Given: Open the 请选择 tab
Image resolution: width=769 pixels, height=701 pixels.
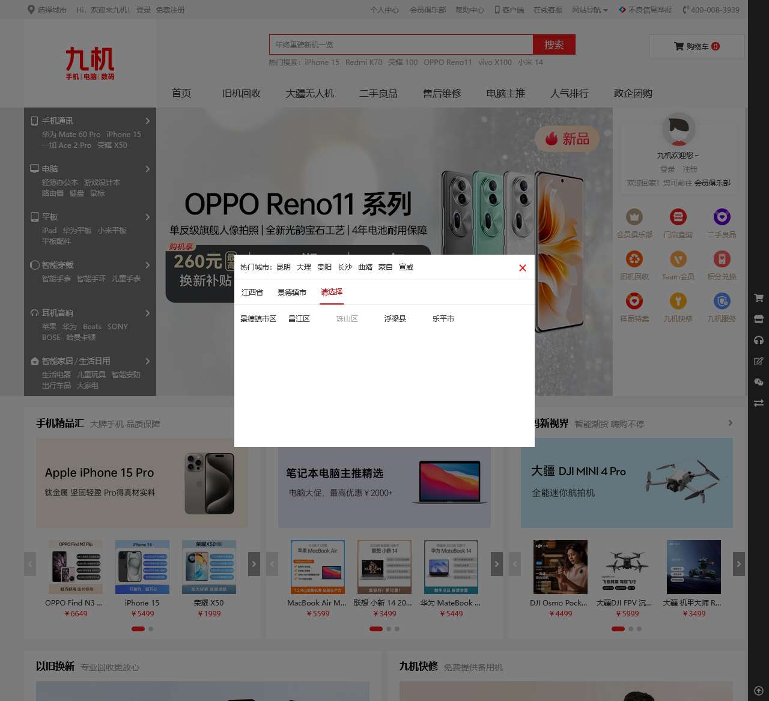Looking at the screenshot, I should (332, 292).
